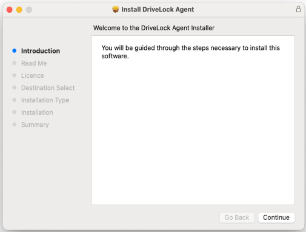Screen dimensions: 306x232
Task: Click the blue bullet beside Introduction
Action: click(x=15, y=50)
